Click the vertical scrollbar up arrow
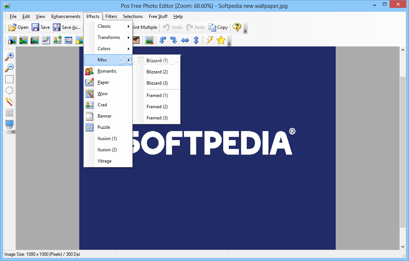Viewport: 409px width, 261px height. [403, 50]
